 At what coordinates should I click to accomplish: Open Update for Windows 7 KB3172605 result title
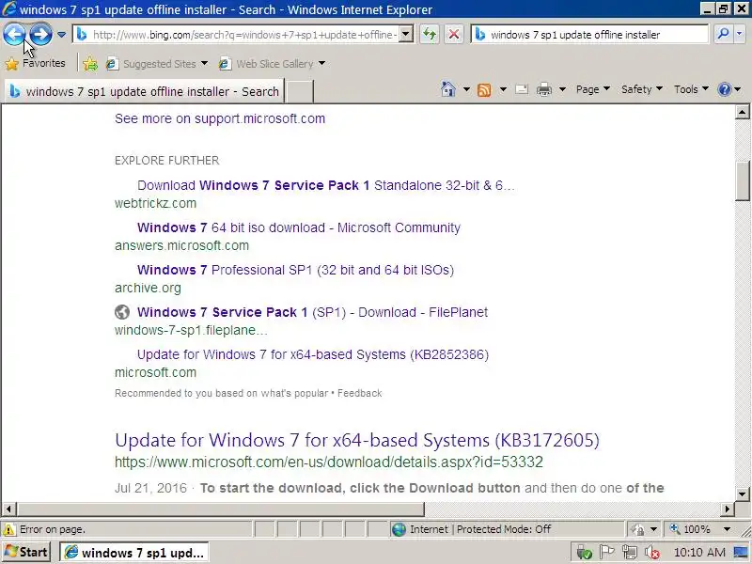(357, 440)
